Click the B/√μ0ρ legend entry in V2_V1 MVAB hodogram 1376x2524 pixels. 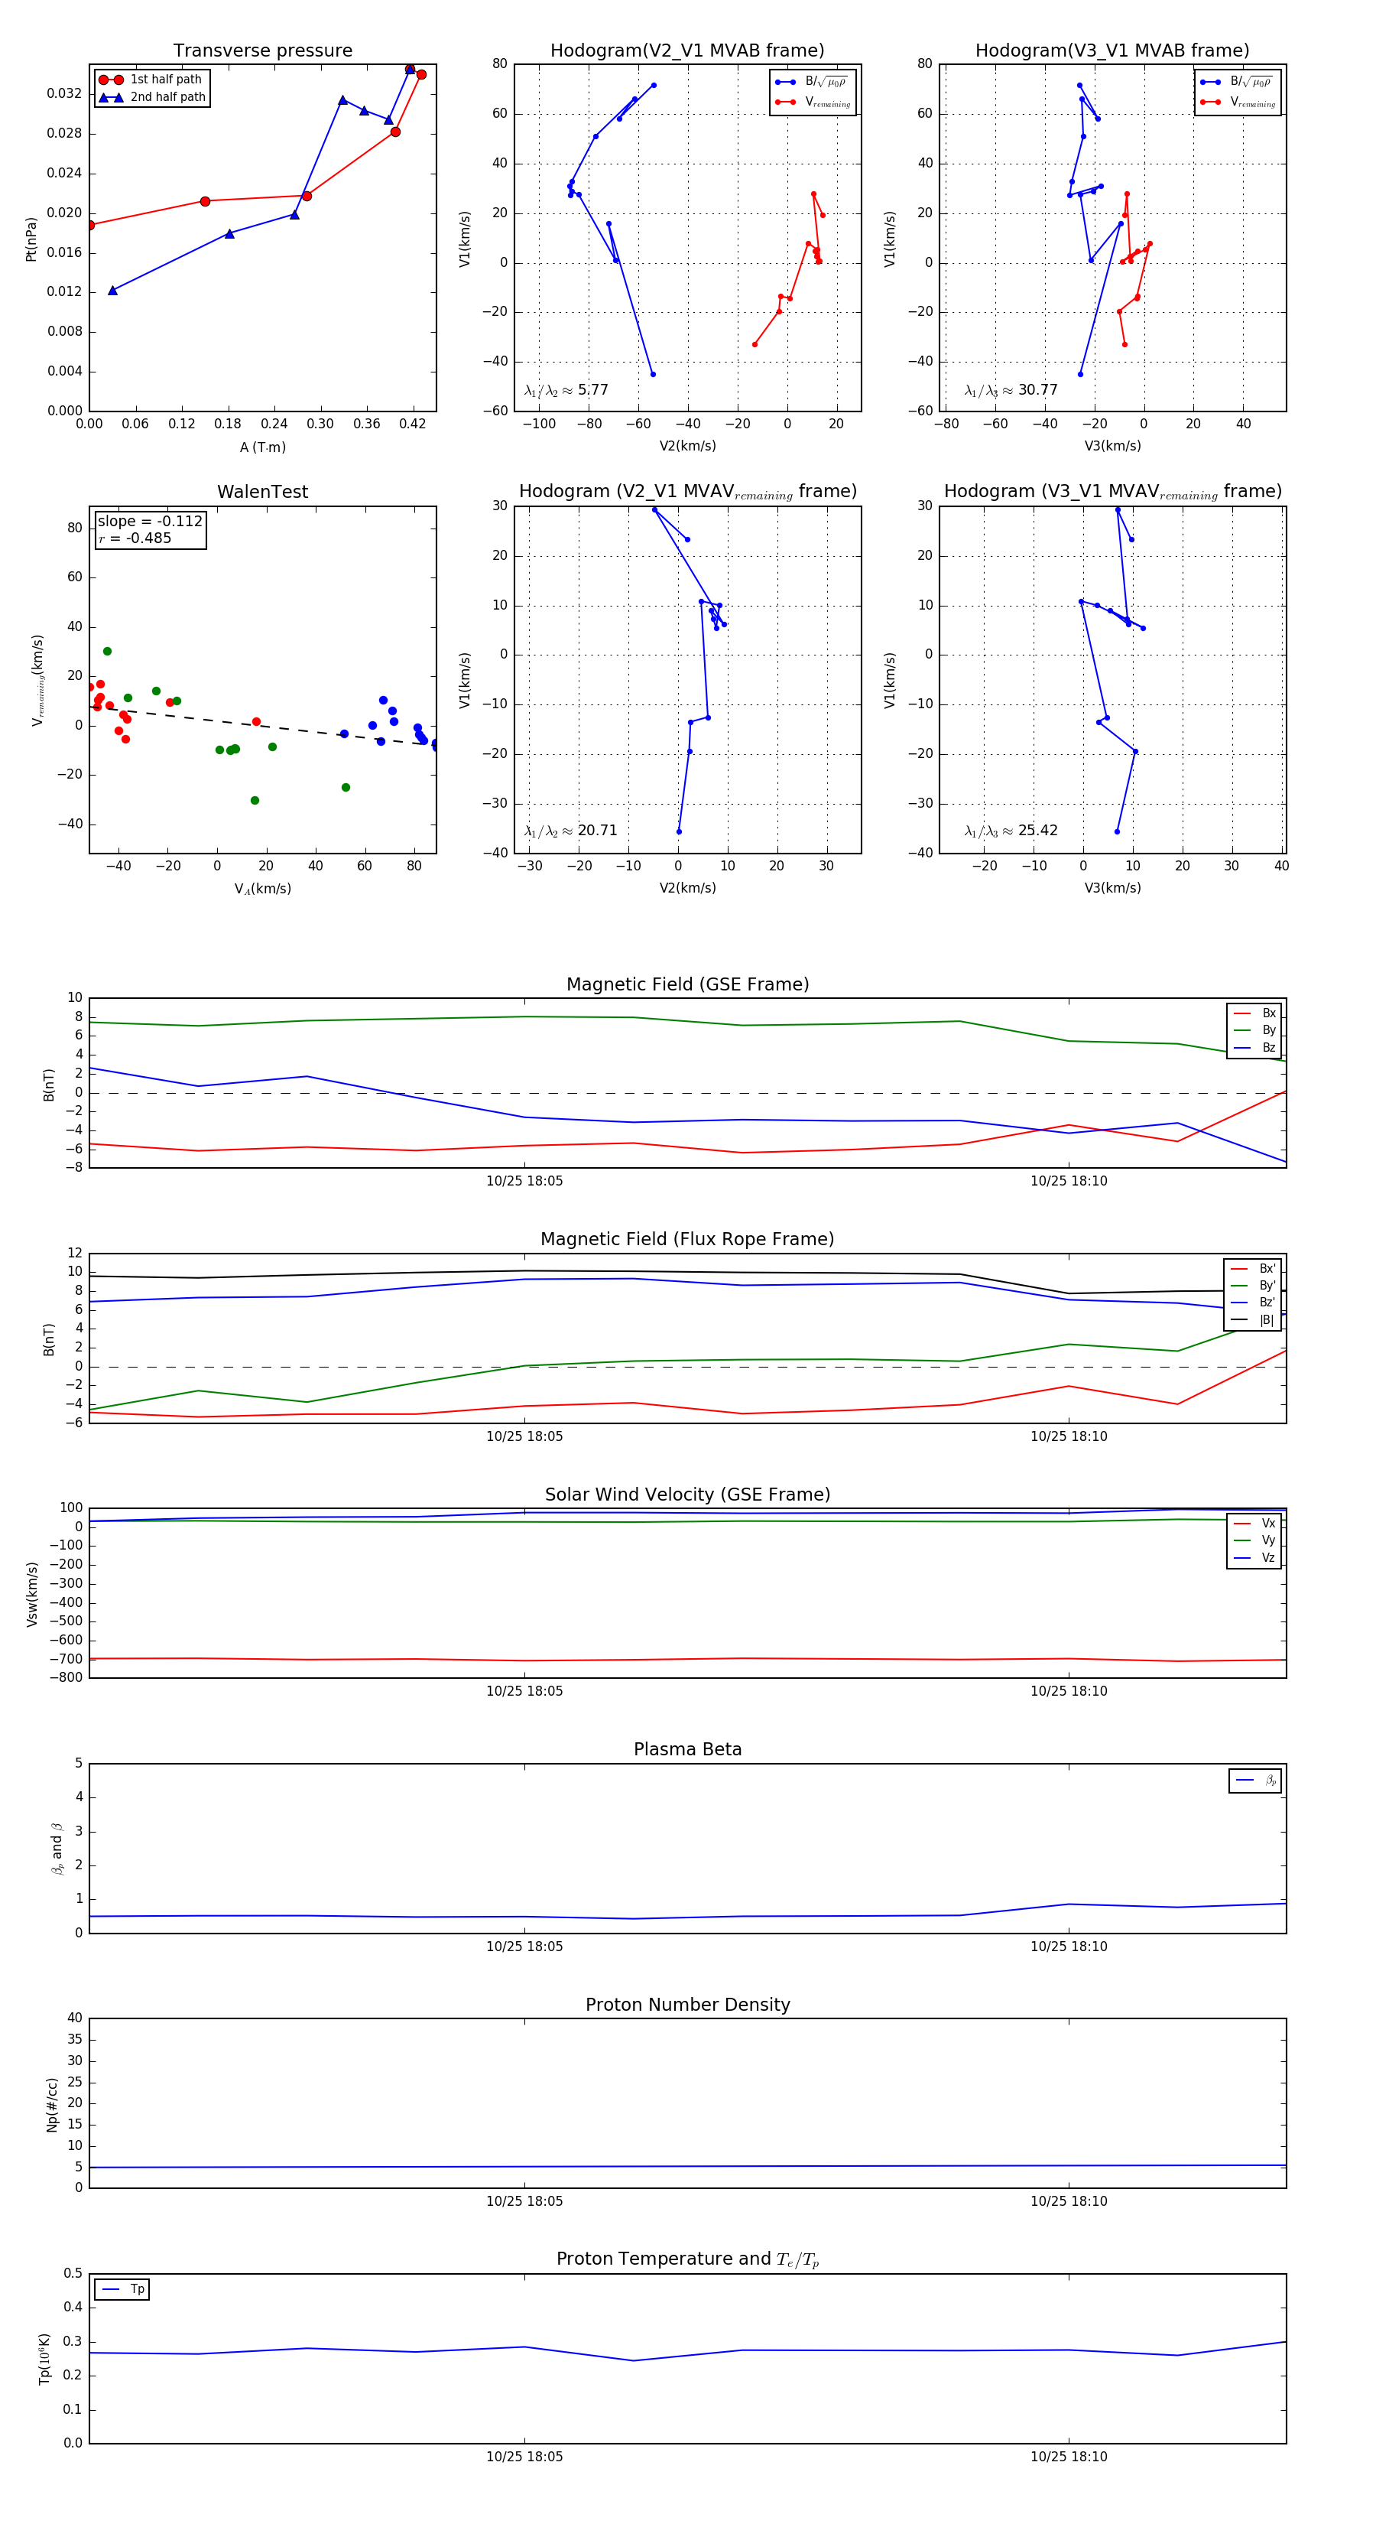click(812, 83)
